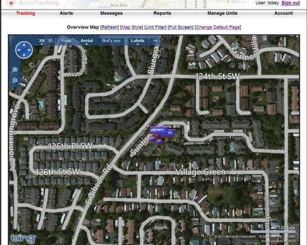Collapse the map toolbar with the double chevron

pos(155,40)
